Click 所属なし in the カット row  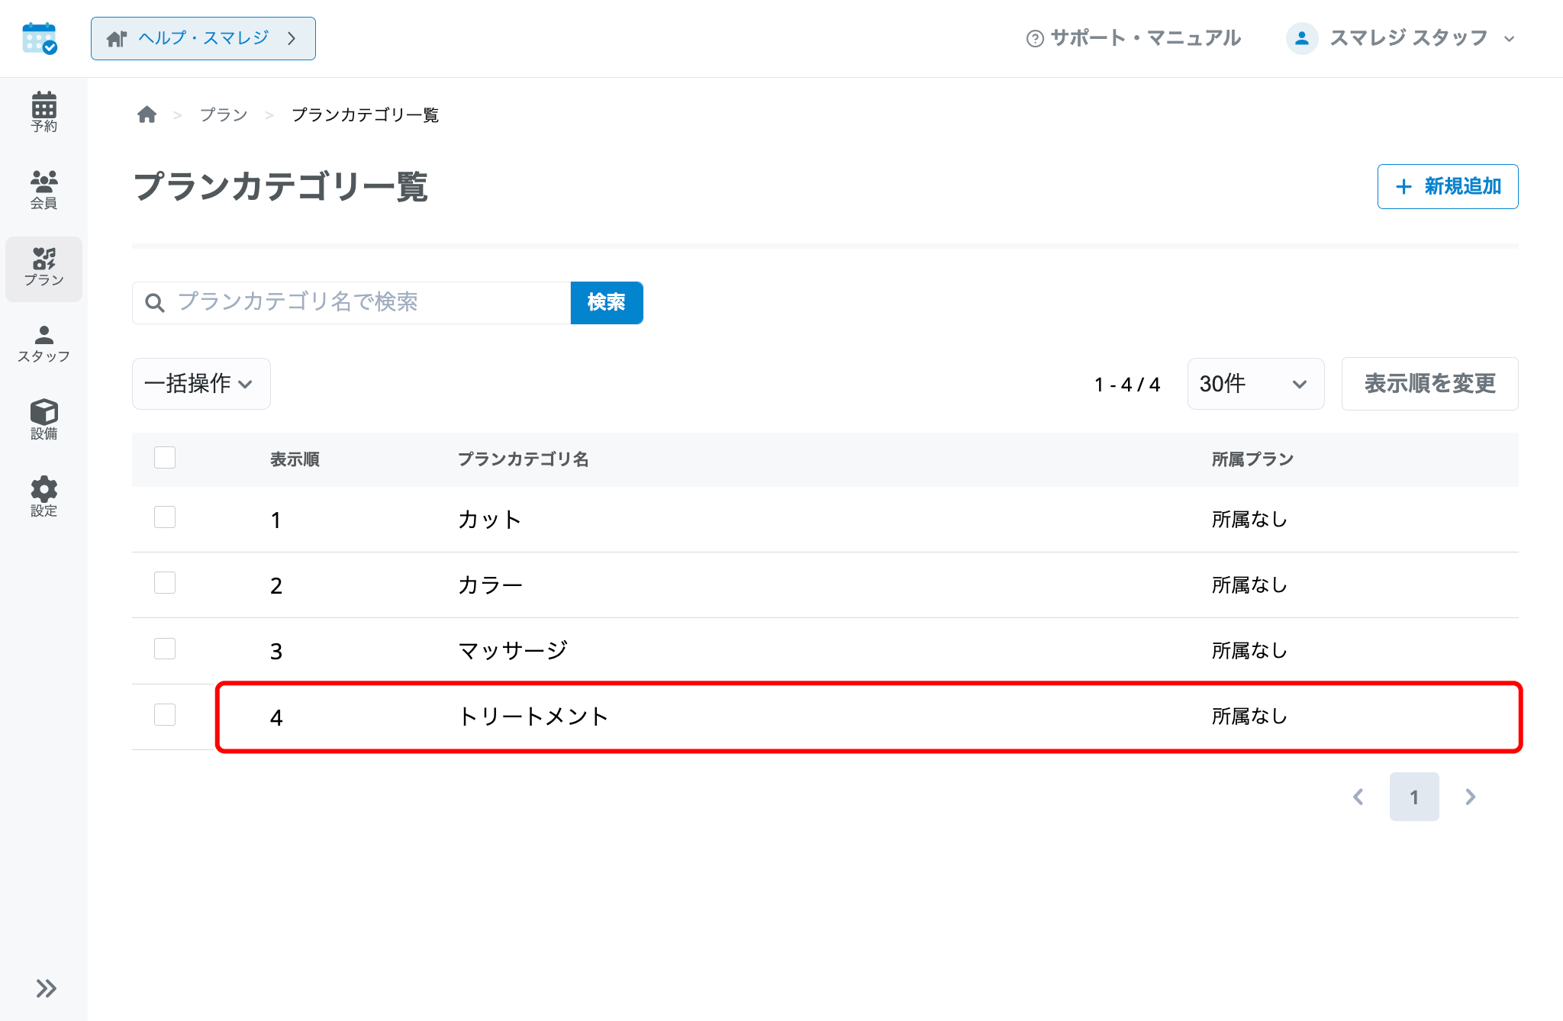(x=1249, y=520)
